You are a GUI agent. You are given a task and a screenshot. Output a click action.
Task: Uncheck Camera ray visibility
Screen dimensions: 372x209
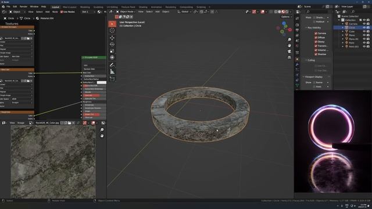coord(316,34)
